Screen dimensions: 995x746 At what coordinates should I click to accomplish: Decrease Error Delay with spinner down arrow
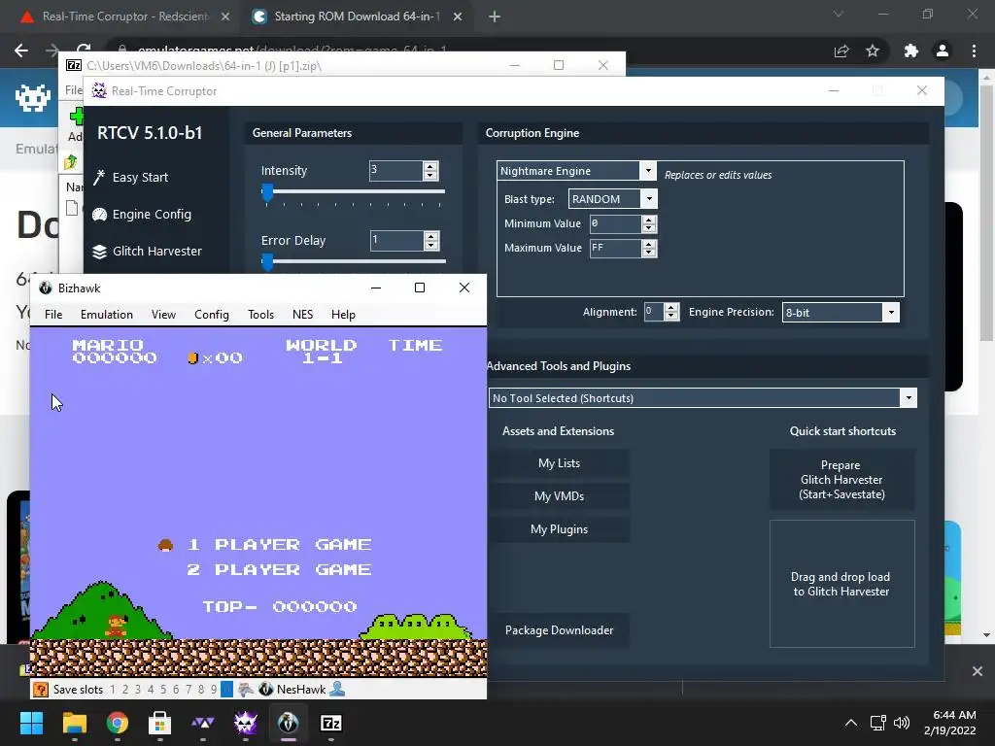point(431,245)
